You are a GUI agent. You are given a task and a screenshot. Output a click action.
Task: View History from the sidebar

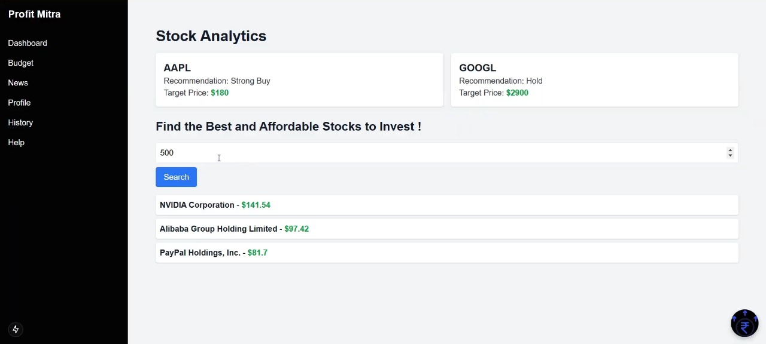click(20, 122)
